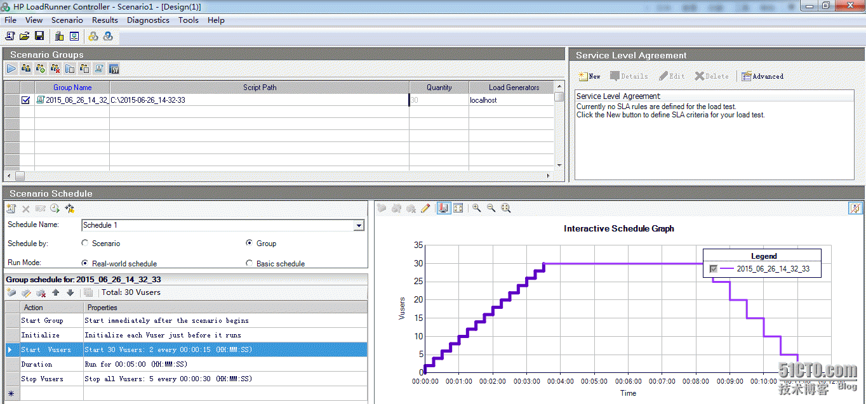Open the Schedule Name dropdown arrow
Viewport: 866px width, 404px height.
click(x=359, y=225)
